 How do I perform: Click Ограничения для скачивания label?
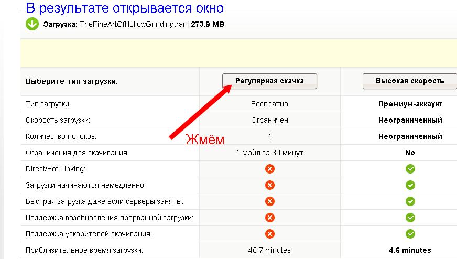point(77,153)
